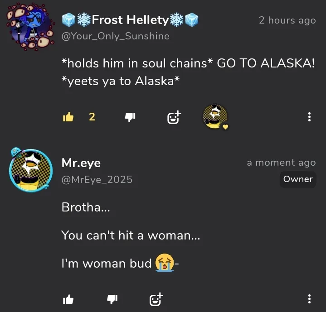Open Frost Hellety's profile picture
This screenshot has width=326, height=312.
click(x=30, y=26)
